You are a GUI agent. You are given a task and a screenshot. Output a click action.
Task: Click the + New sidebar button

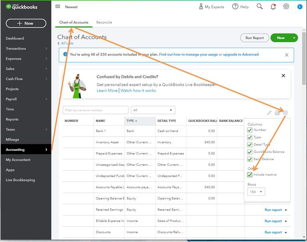click(26, 23)
